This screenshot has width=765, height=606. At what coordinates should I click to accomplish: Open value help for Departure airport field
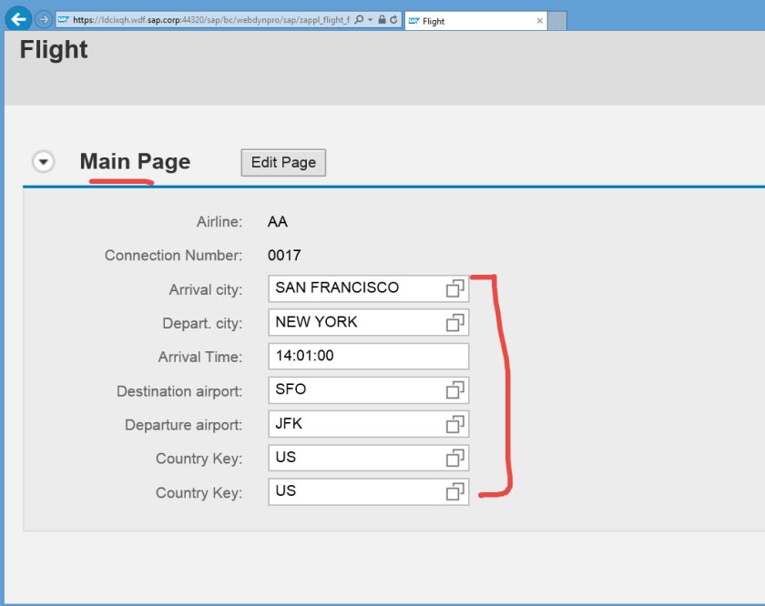coord(455,424)
